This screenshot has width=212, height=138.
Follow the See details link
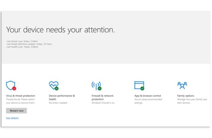pyautogui.click(x=12, y=118)
